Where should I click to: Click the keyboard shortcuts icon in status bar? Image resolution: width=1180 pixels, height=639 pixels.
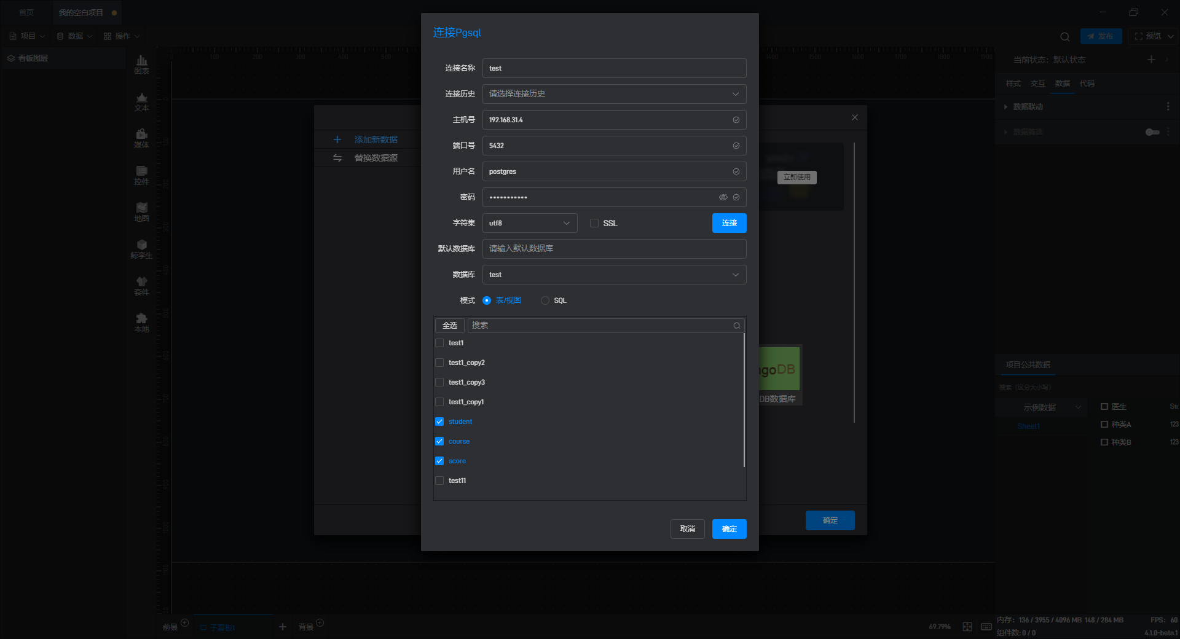986,627
